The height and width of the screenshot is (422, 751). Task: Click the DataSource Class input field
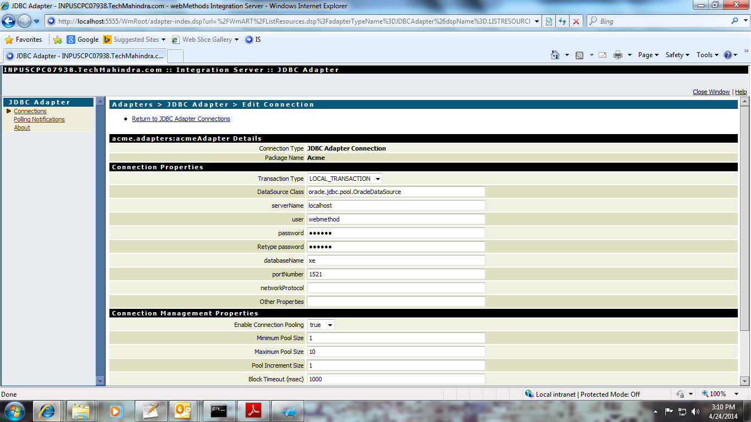click(396, 192)
